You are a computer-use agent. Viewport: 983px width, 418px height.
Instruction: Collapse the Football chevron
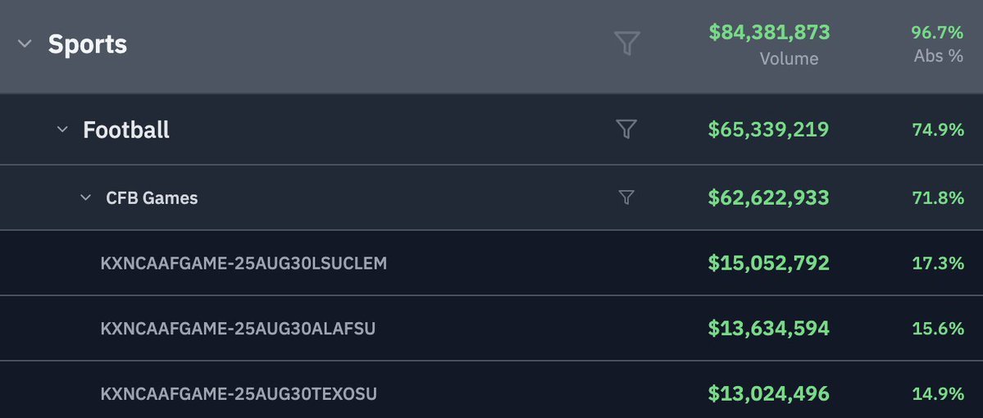(x=62, y=129)
